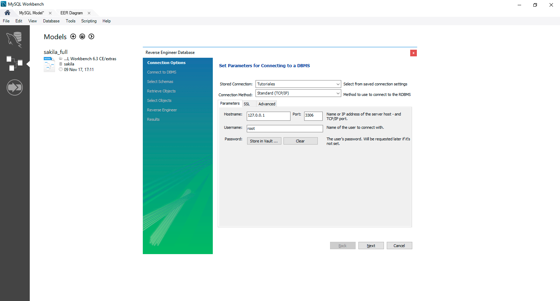Select Retrieve Objects wizard step
The height and width of the screenshot is (301, 560).
tap(161, 91)
